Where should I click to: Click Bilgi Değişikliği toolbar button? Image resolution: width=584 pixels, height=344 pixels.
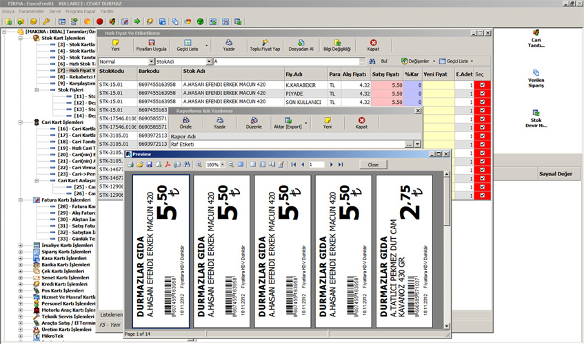point(337,45)
